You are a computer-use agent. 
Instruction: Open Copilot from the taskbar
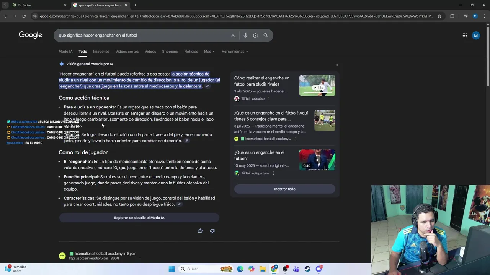[251, 269]
